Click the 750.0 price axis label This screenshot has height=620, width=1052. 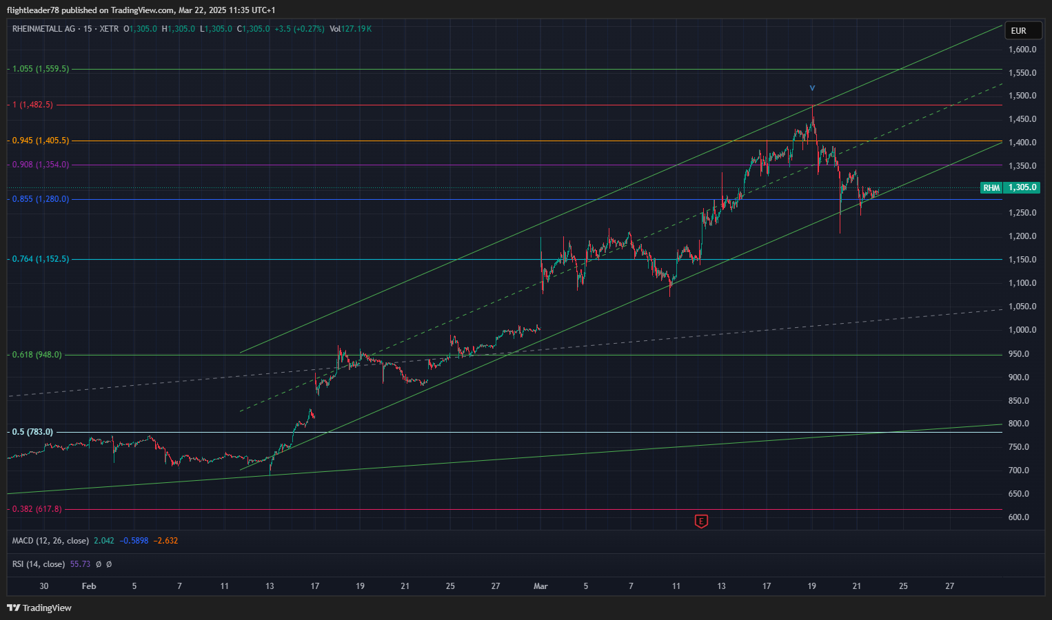coord(1019,447)
